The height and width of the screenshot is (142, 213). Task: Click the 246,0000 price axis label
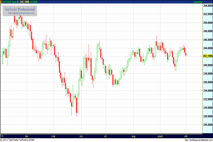pos(208,40)
